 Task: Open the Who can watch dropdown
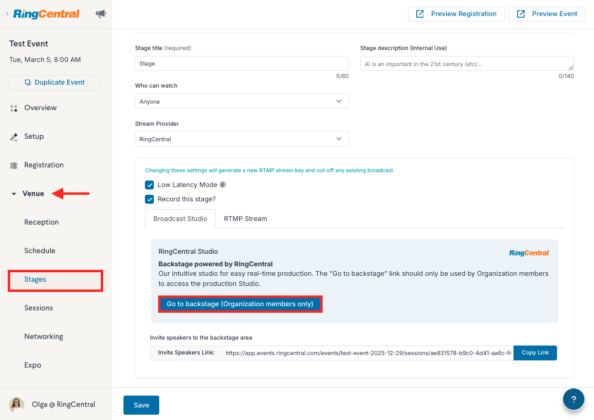tap(242, 101)
